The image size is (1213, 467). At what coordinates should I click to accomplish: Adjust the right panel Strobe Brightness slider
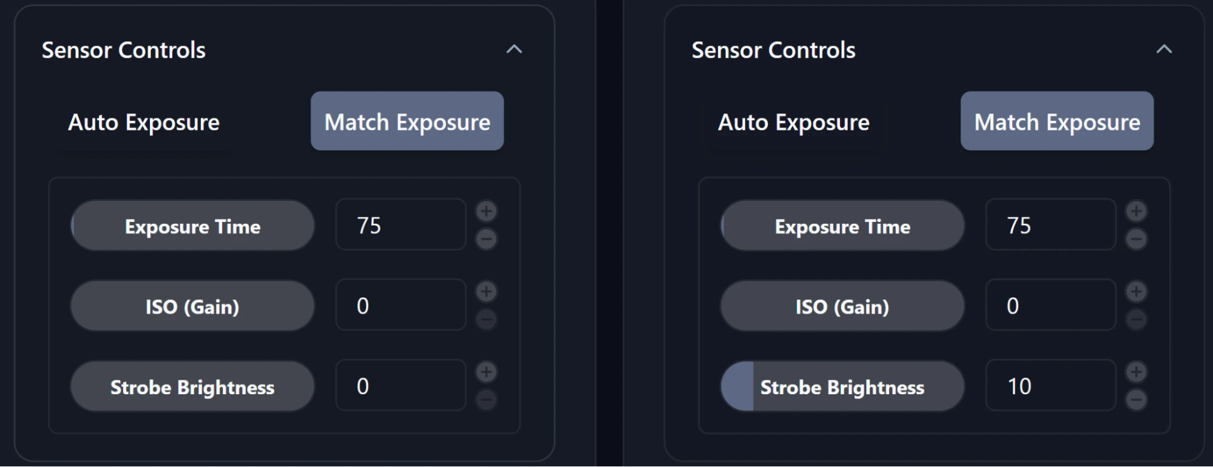click(x=842, y=386)
